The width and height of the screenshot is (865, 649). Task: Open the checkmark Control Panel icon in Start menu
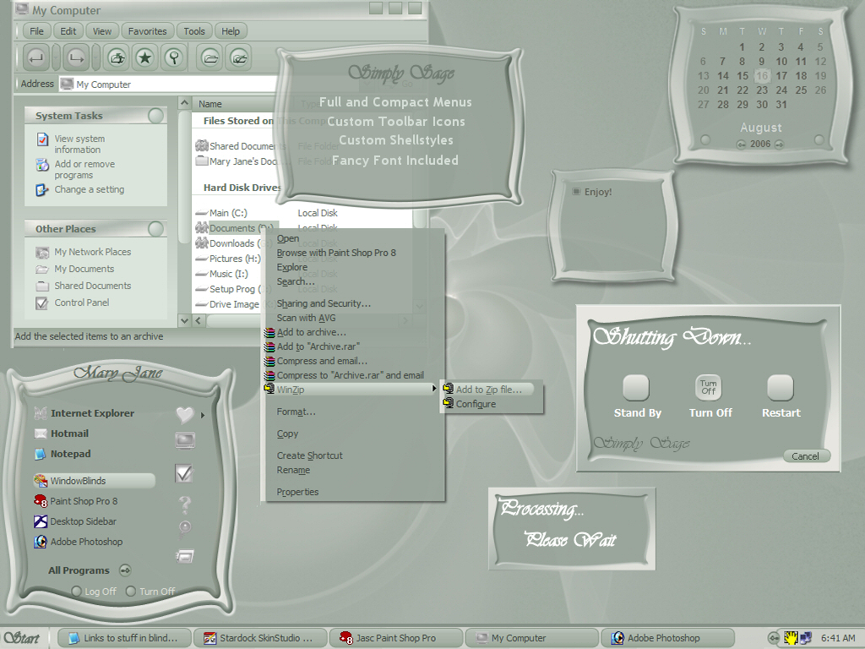click(x=184, y=473)
